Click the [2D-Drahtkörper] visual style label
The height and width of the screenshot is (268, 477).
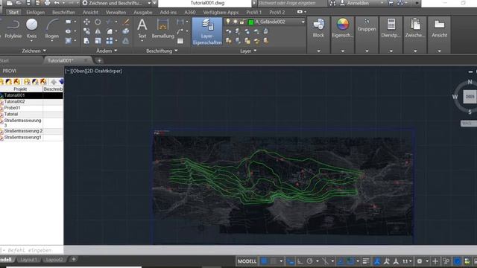click(104, 71)
